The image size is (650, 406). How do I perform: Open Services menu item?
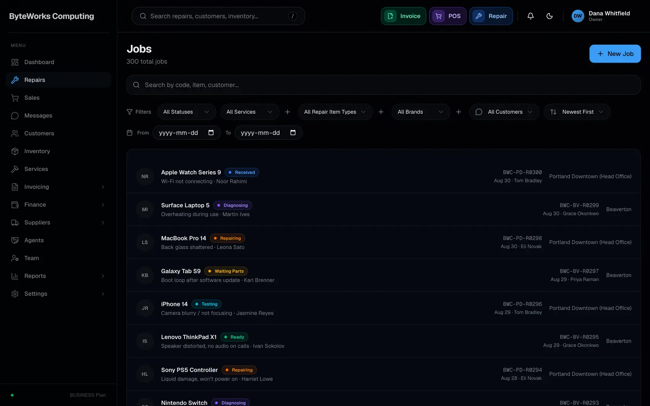(58, 169)
